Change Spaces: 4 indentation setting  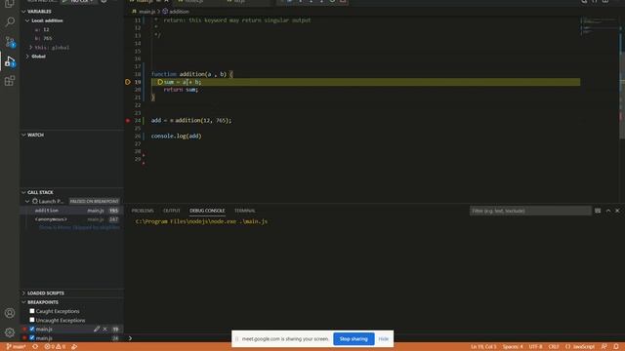(512, 347)
